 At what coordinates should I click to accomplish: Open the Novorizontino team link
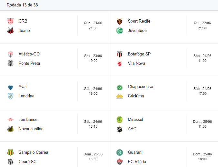click(31, 129)
